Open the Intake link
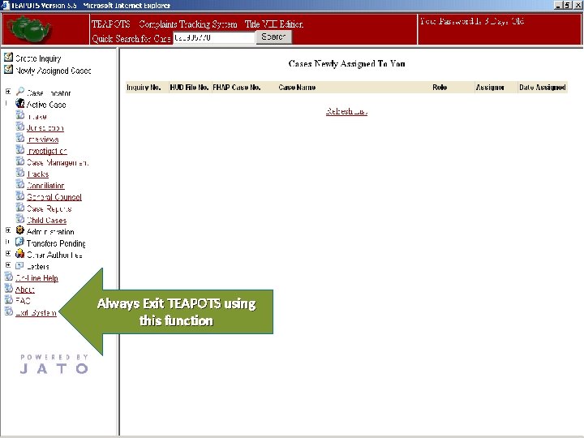Viewport: 584px width, 438px height. [x=36, y=117]
